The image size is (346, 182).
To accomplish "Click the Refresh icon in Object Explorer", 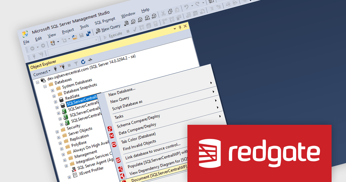I will (x=83, y=61).
